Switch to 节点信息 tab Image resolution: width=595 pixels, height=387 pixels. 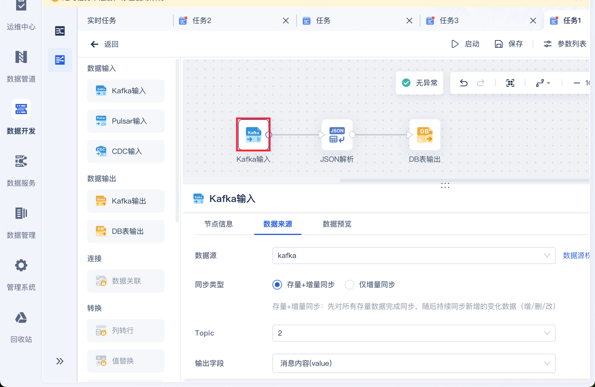coord(218,224)
